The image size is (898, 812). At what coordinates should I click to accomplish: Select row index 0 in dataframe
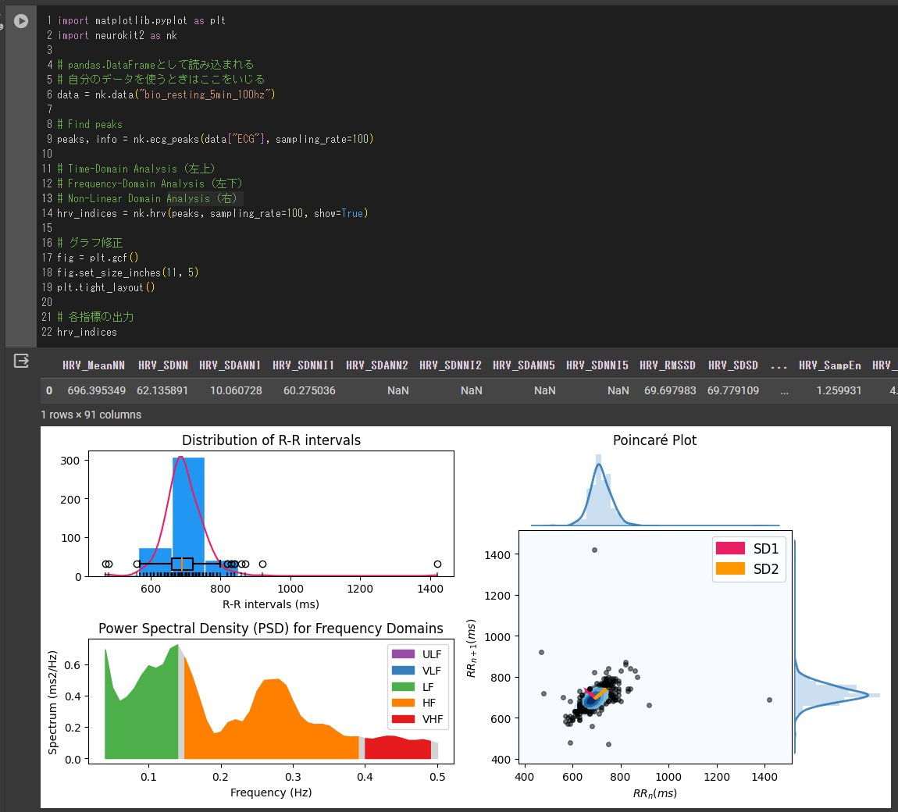pos(49,390)
